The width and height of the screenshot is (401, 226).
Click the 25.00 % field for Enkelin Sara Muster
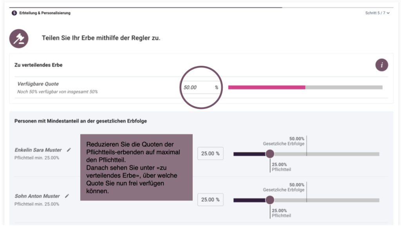tap(210, 154)
